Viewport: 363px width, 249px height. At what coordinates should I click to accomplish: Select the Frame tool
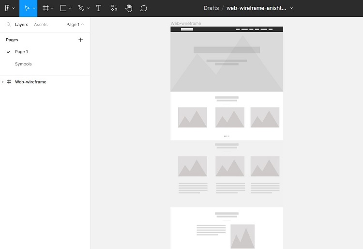[x=45, y=8]
